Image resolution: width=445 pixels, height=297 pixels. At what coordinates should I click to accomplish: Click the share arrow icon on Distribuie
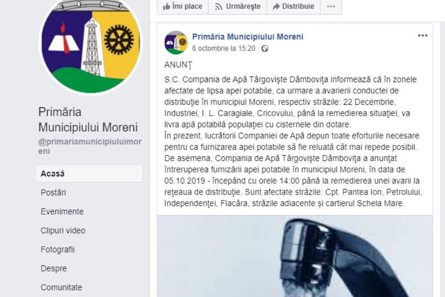coord(276,6)
